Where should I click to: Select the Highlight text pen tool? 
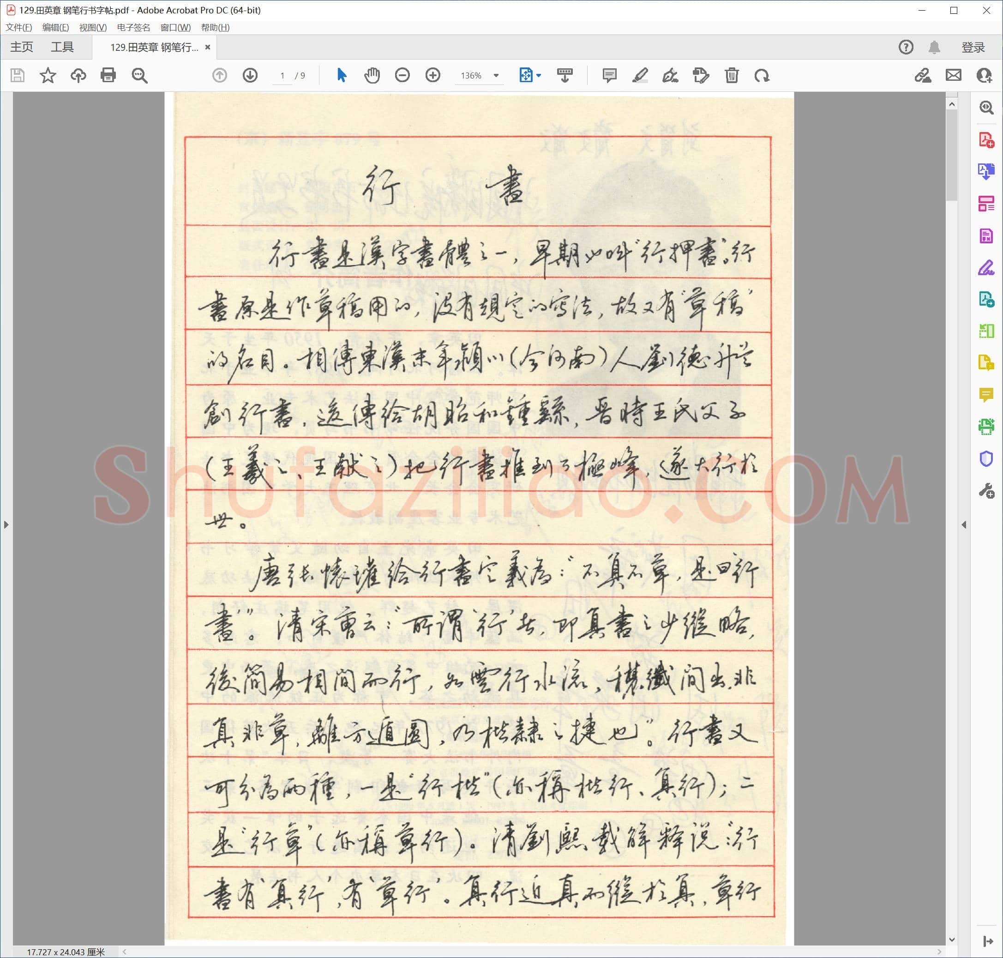640,76
